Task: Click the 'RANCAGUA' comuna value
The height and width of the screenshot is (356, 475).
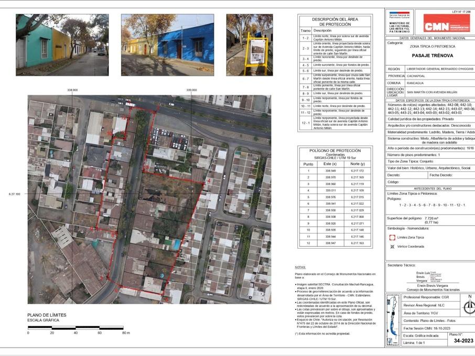Action: tap(415, 83)
